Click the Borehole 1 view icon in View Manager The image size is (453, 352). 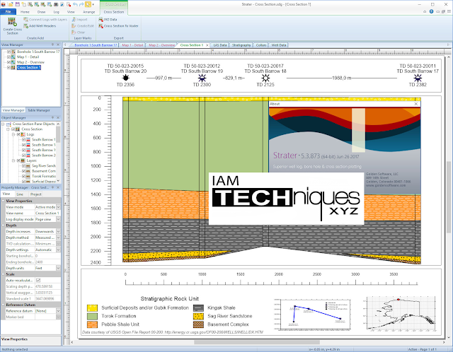(x=13, y=52)
